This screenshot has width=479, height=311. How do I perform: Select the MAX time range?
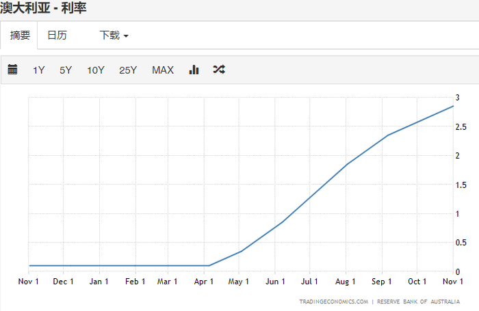[x=163, y=70]
